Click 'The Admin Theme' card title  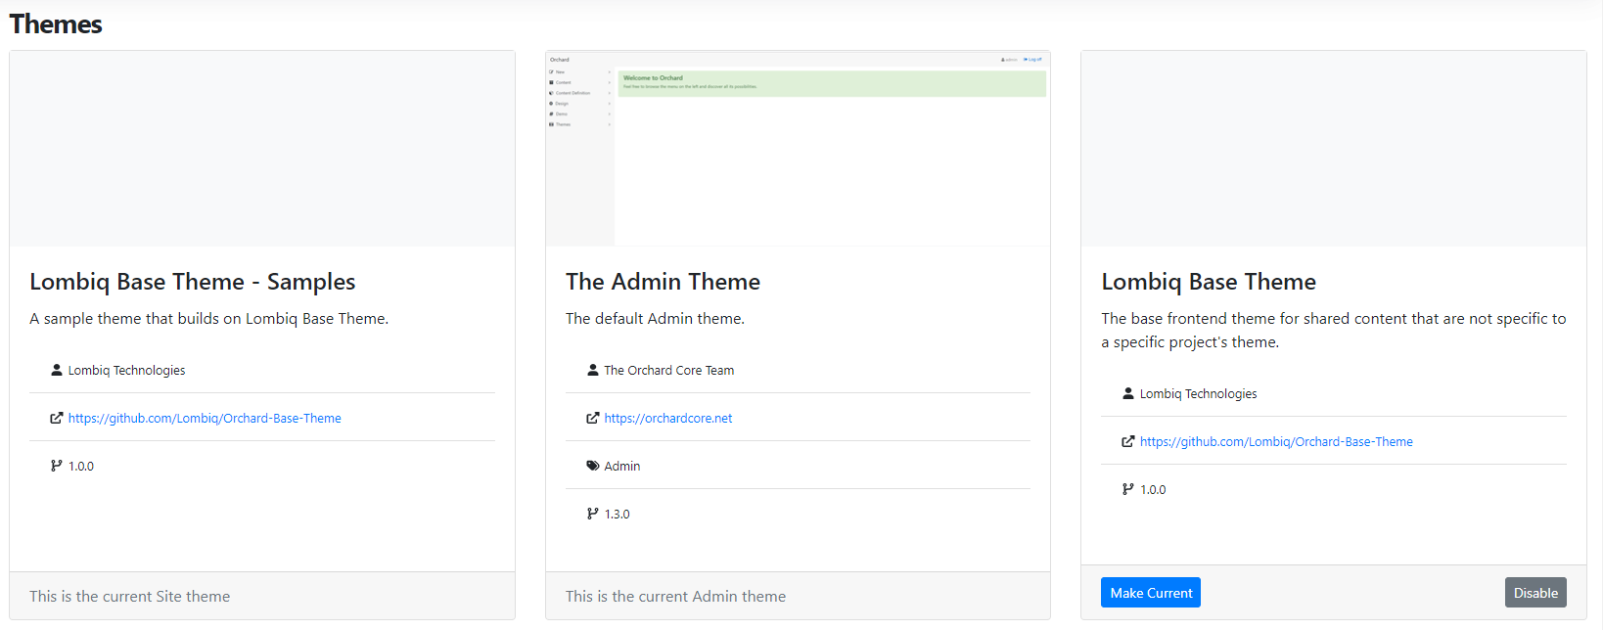pos(663,282)
